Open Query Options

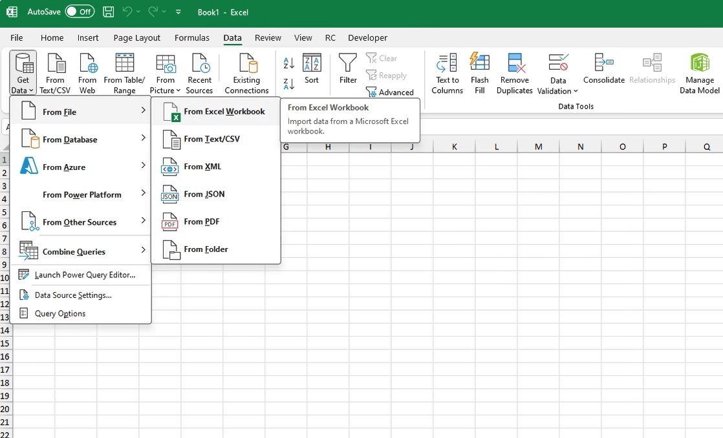click(81, 314)
